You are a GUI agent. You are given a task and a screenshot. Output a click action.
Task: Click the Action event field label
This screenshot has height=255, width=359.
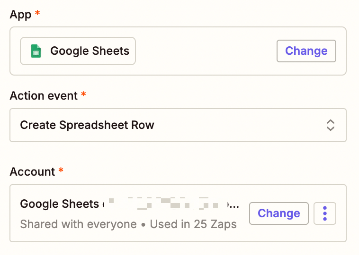pos(44,96)
